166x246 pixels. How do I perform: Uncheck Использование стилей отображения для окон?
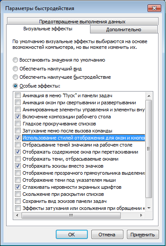tap(18, 138)
